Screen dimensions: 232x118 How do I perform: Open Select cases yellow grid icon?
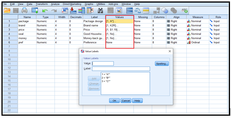(146, 11)
